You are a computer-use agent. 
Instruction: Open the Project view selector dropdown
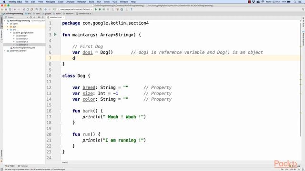[17, 17]
